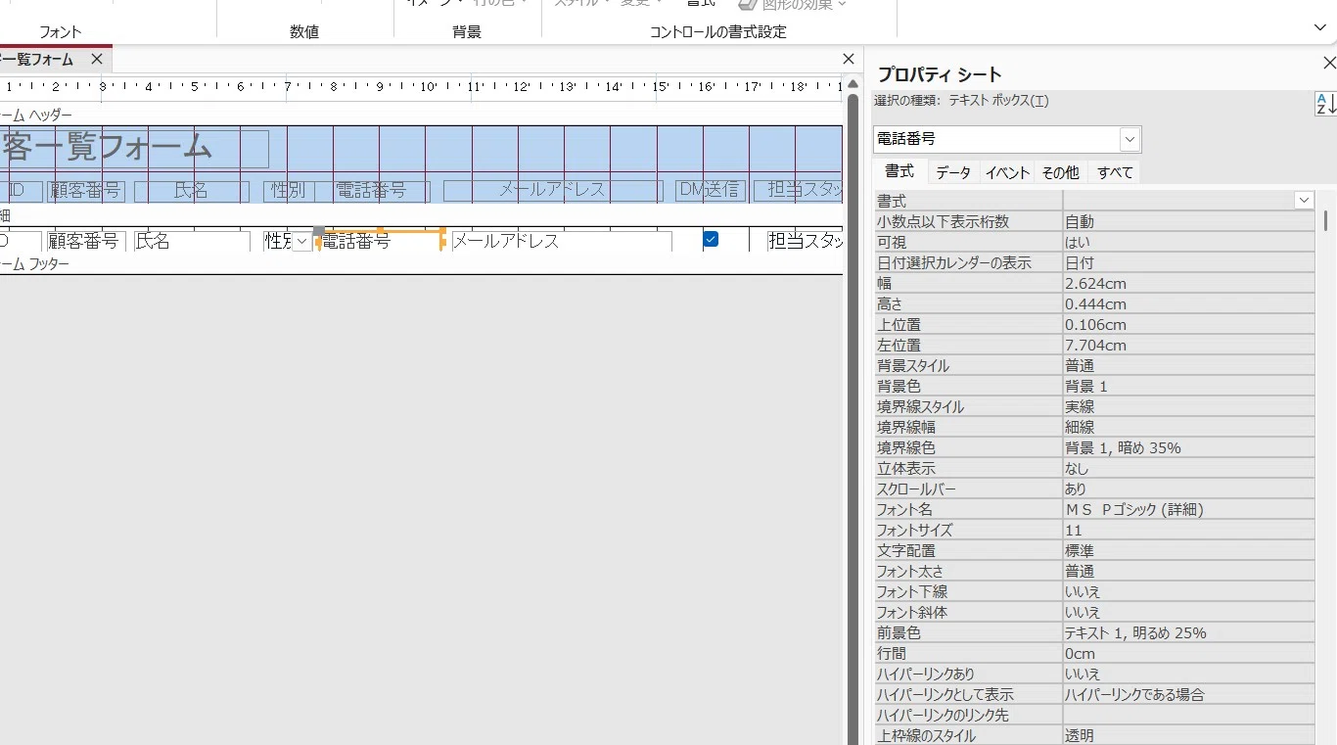Click the 背景色 property value field
The image size is (1337, 745).
[1188, 387]
